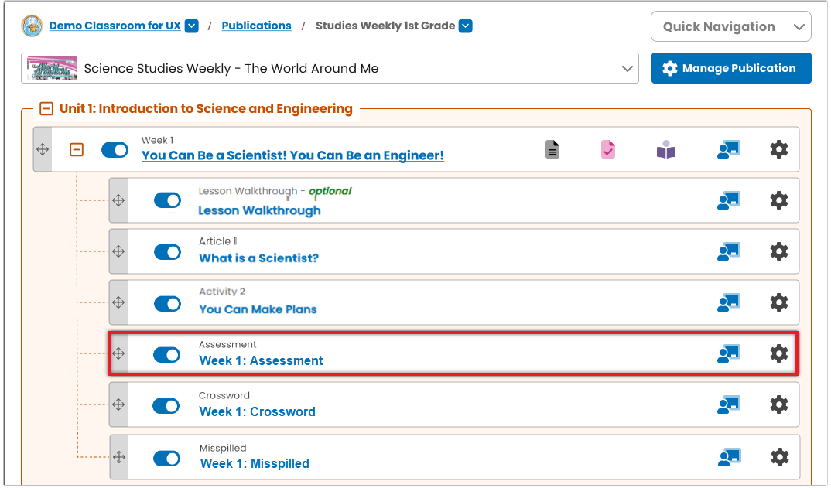Open gear settings for Week 1: Crossword
This screenshot has height=488, width=831.
(778, 404)
